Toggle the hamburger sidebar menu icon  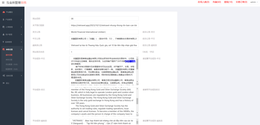coord(3,3)
